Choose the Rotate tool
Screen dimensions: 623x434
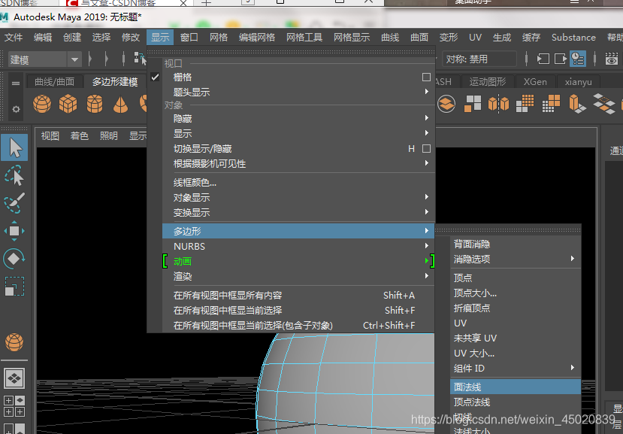(x=14, y=259)
